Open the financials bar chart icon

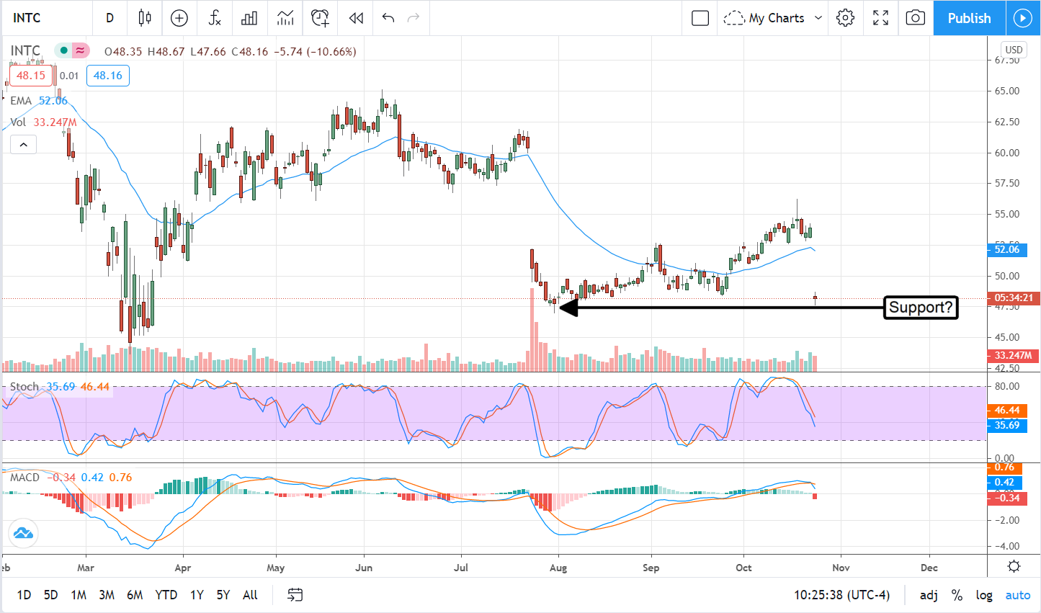tap(249, 18)
